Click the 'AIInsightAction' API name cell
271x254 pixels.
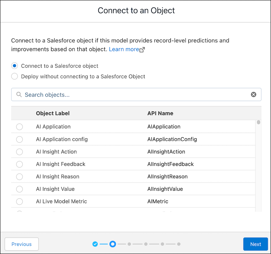tap(166, 152)
